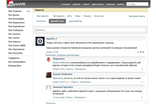
Task: Open Настройки ленты
Action: pyautogui.click(x=137, y=16)
